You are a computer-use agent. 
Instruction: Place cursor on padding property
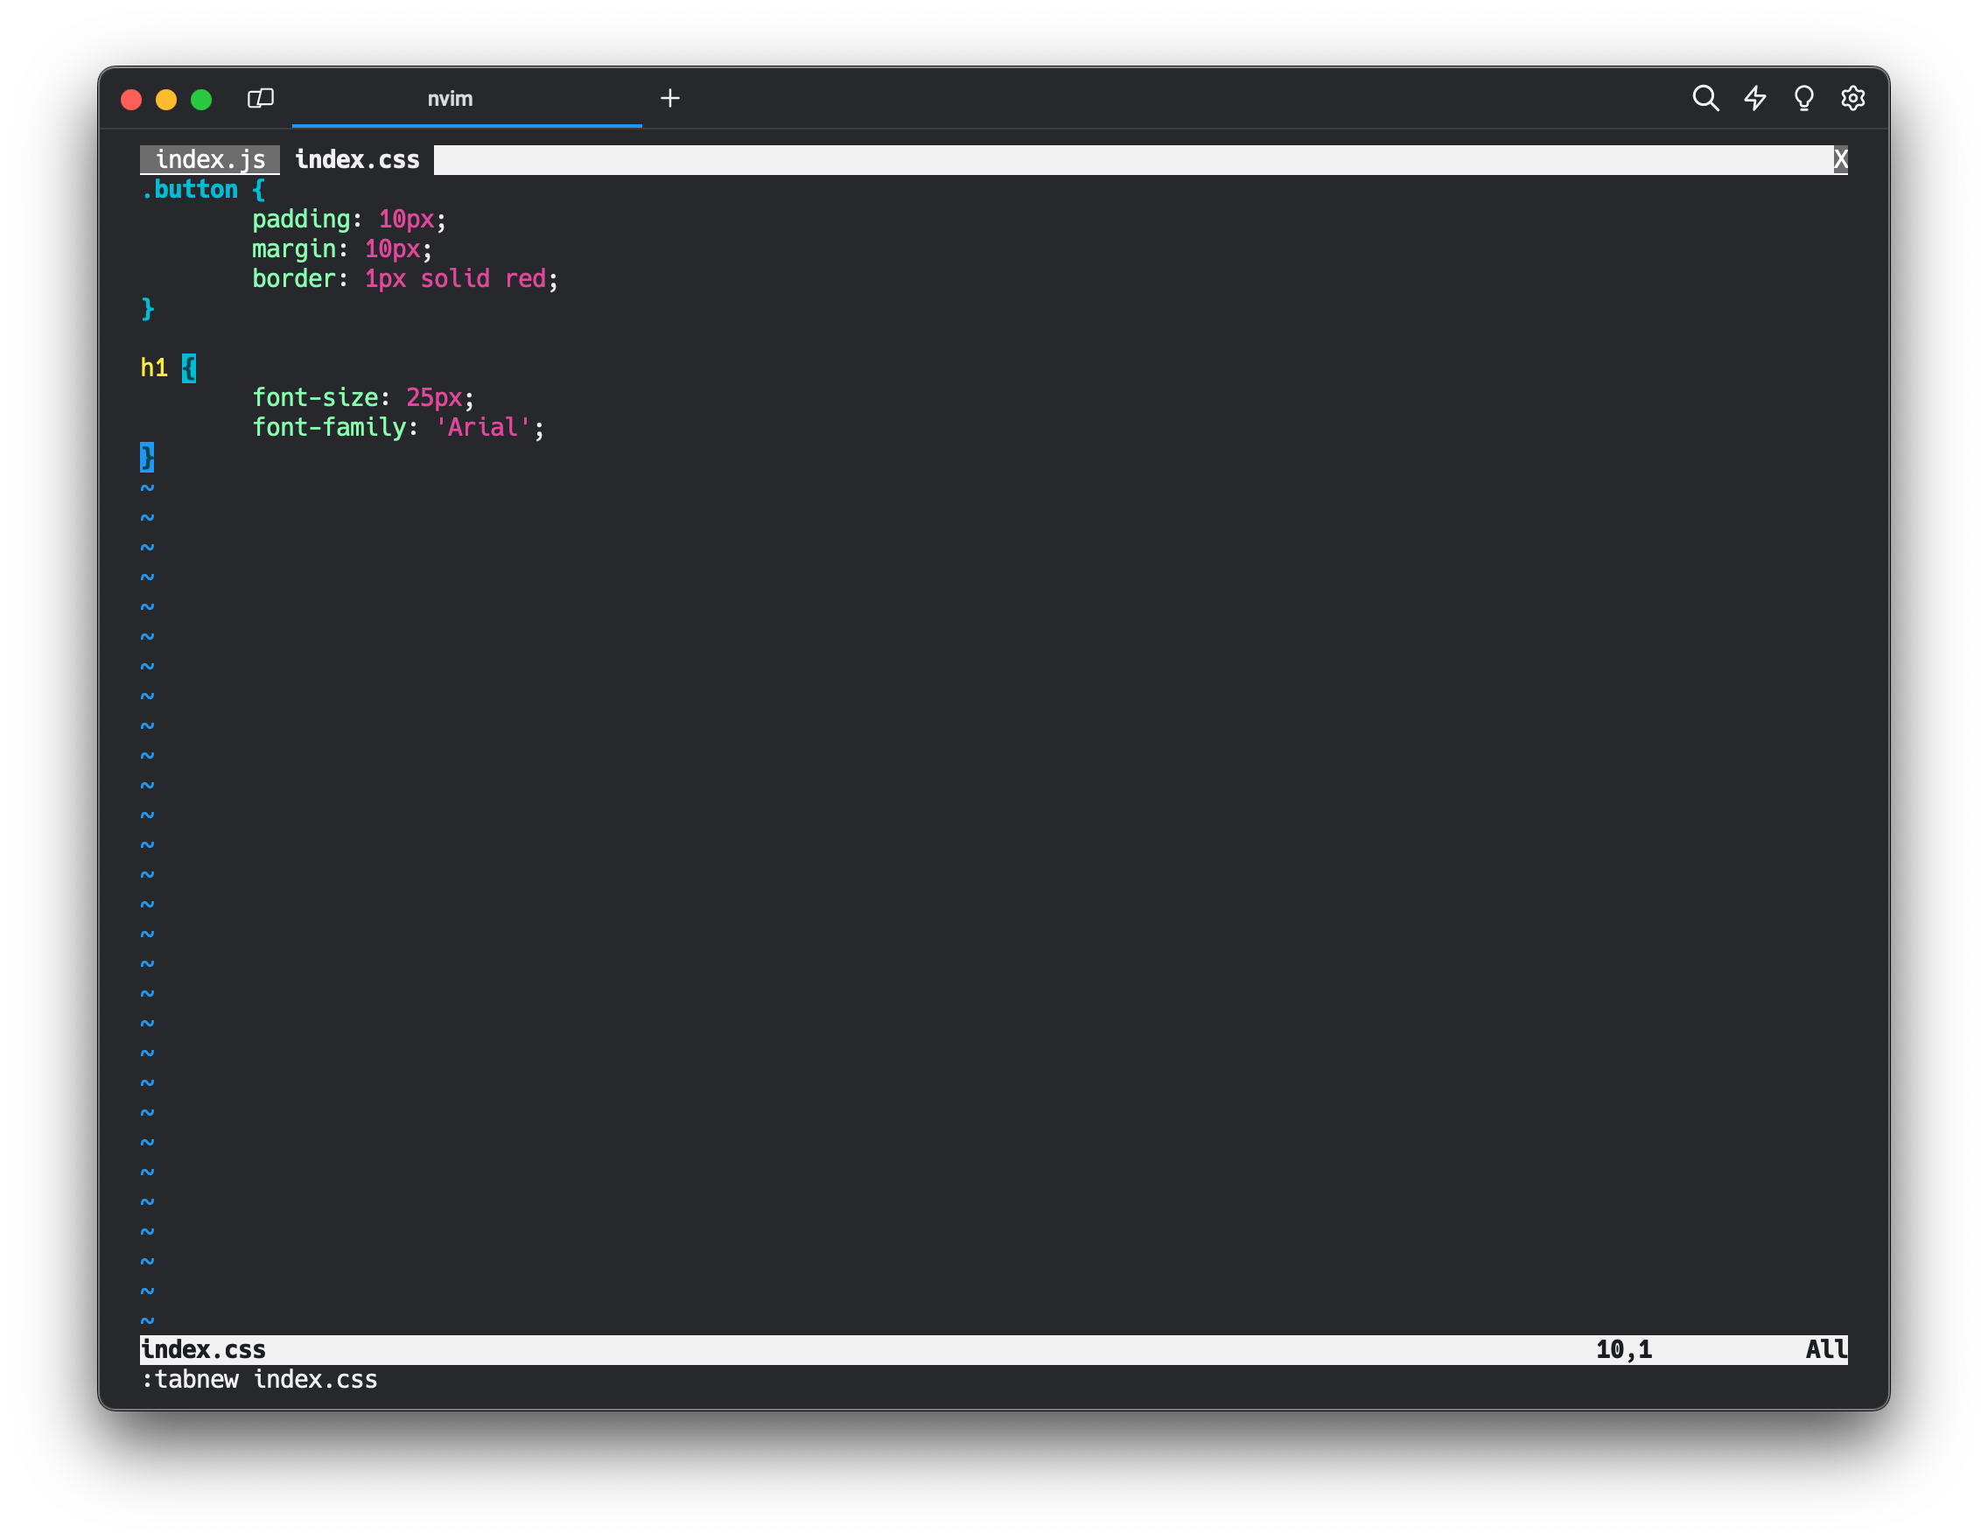click(300, 220)
